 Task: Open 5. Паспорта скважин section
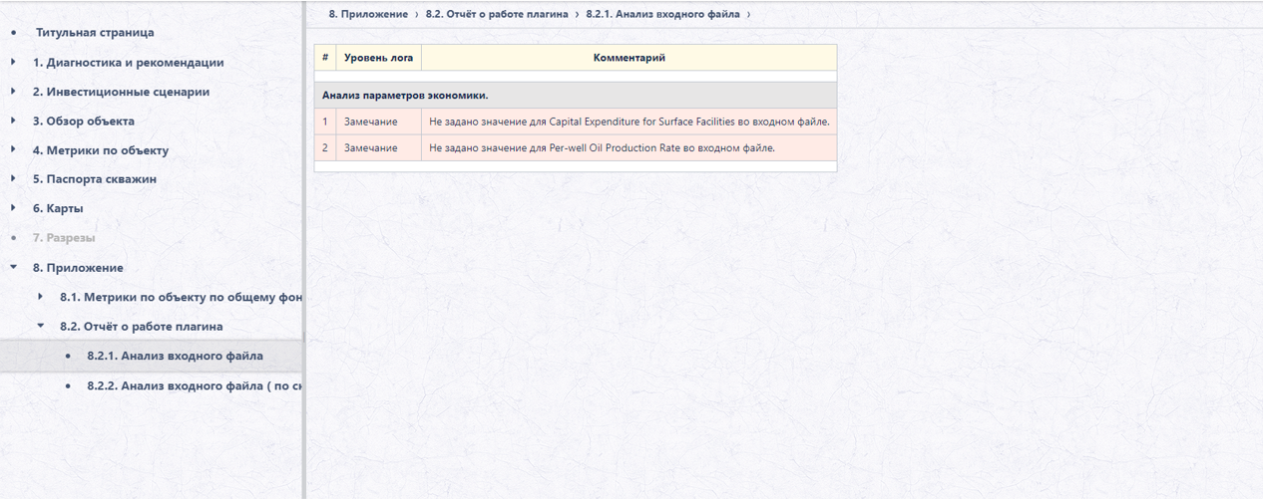pos(95,179)
